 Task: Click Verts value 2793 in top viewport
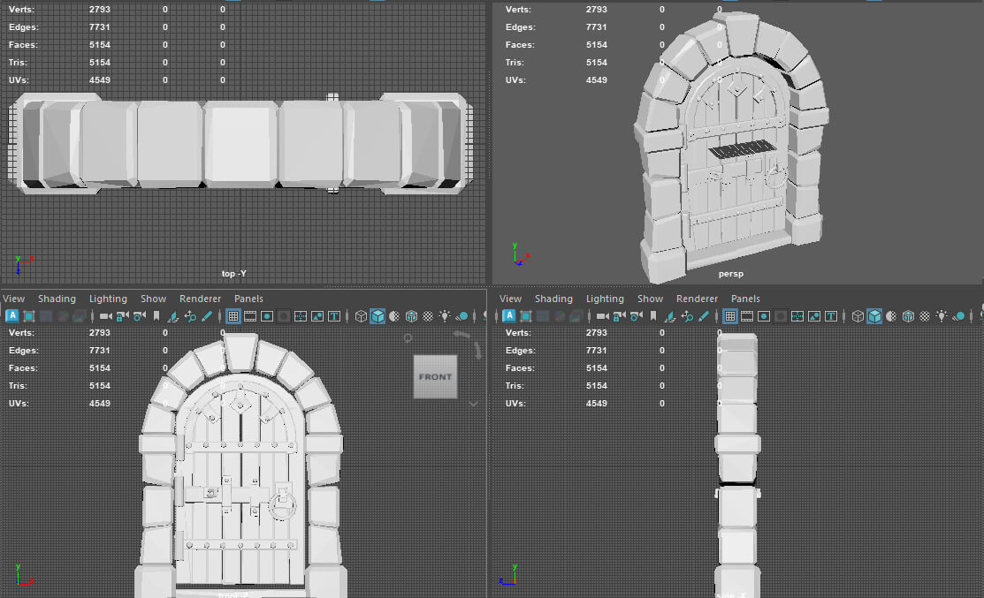pos(100,10)
